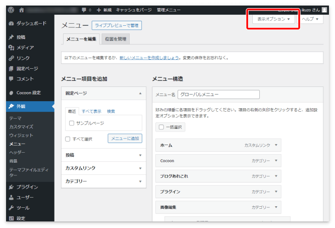Image resolution: width=335 pixels, height=228 pixels.
Task: Open the メニュー submenu item
Action: pos(17,144)
